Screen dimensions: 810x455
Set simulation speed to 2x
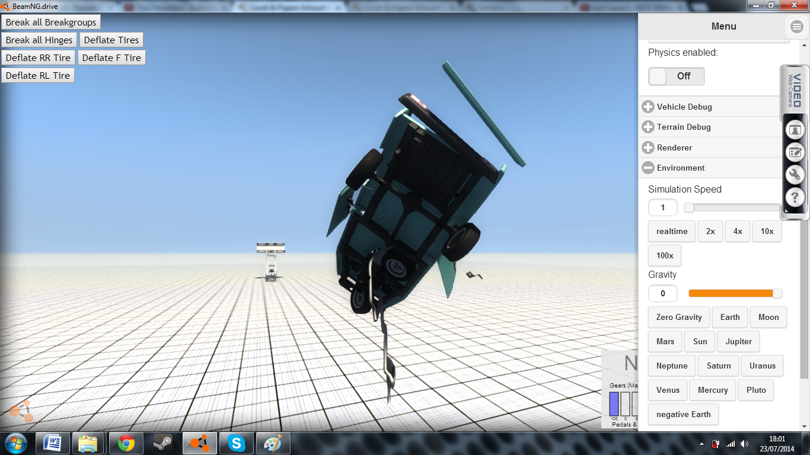(710, 231)
